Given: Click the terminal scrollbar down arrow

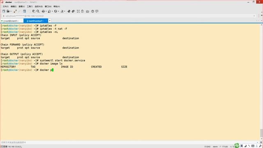Looking at the screenshot, I should (x=261, y=139).
